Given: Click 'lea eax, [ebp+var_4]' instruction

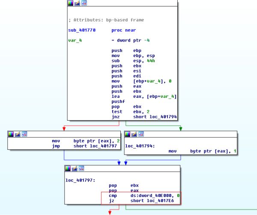Looking at the screenshot, I should point(144,97).
